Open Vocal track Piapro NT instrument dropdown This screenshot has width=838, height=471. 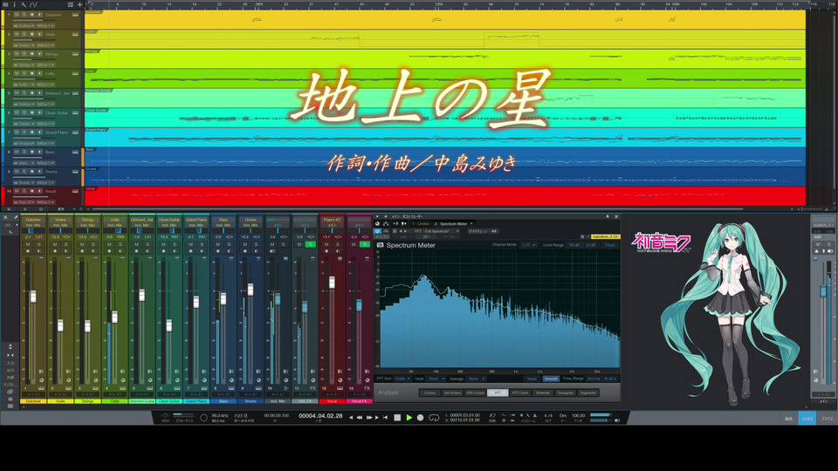click(24, 202)
